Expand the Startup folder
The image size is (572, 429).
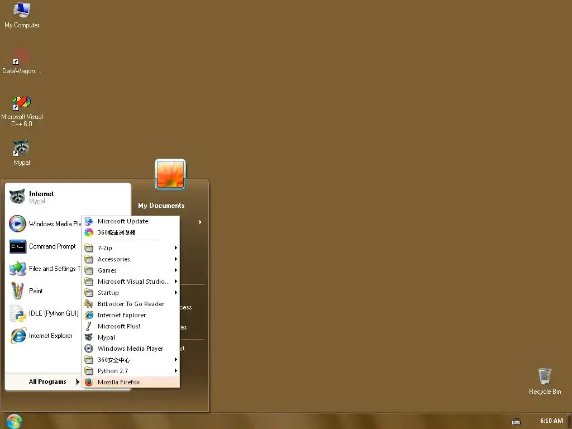tap(131, 293)
